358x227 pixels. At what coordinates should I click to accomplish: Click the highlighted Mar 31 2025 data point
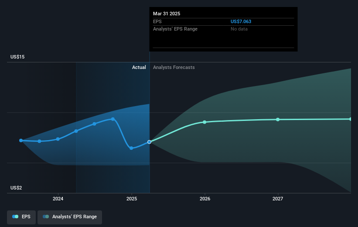pyautogui.click(x=149, y=142)
